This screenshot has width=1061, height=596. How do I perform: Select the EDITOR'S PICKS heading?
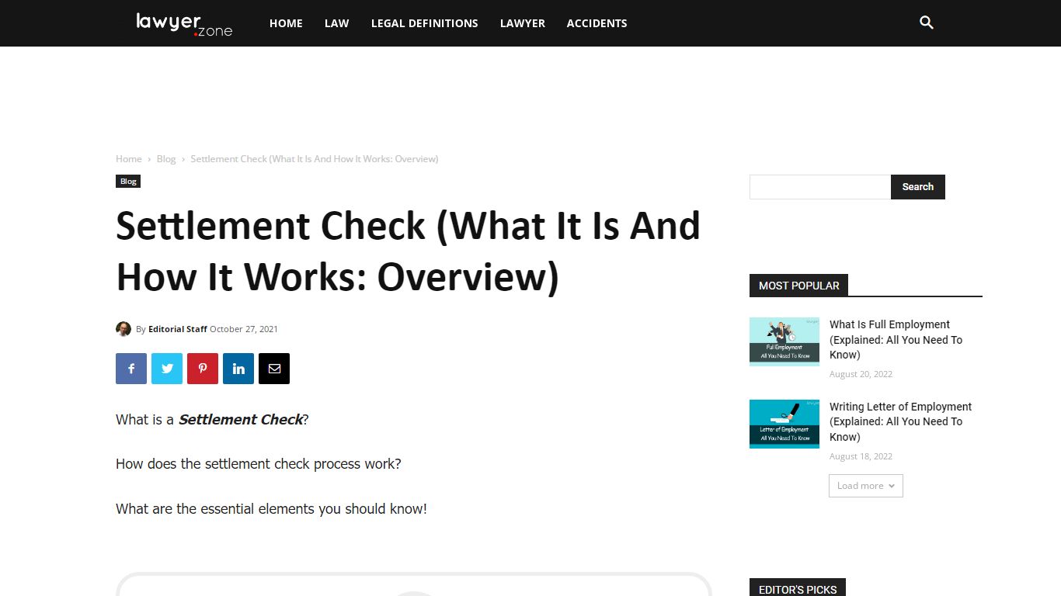point(798,588)
